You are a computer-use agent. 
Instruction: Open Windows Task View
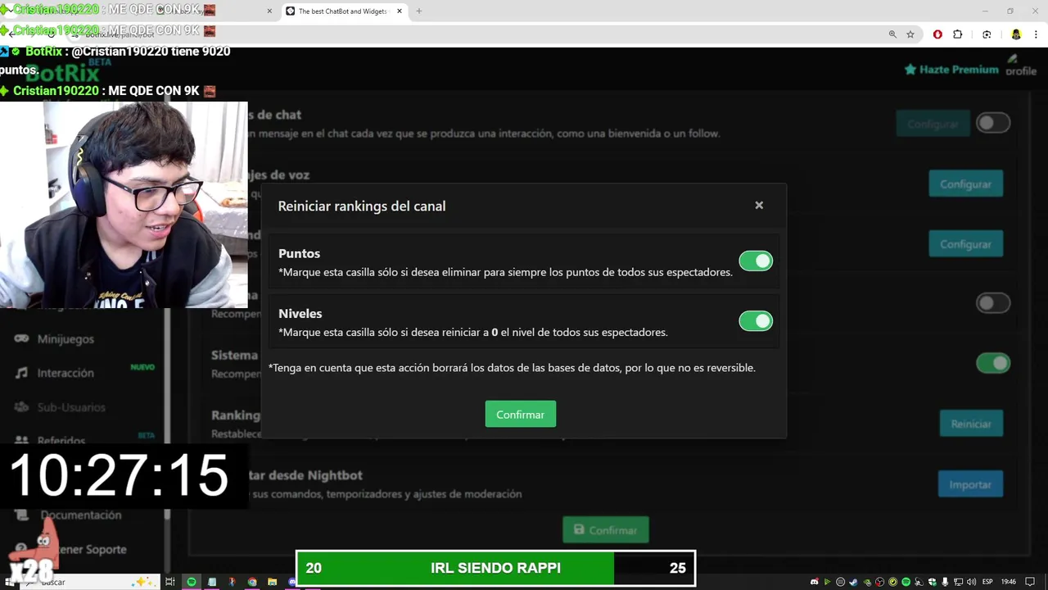170,582
